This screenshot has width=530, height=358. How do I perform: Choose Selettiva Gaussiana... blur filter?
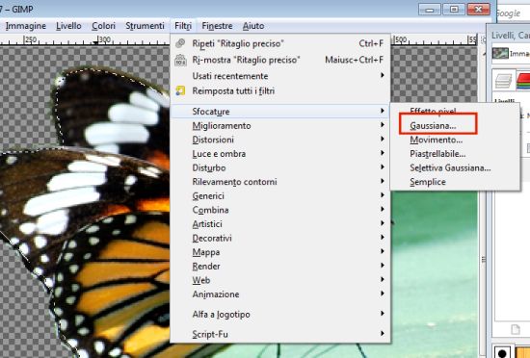pyautogui.click(x=455, y=167)
